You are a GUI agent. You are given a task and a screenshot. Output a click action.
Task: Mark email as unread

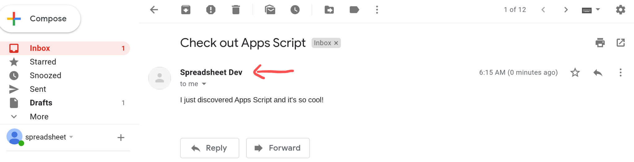click(x=270, y=10)
